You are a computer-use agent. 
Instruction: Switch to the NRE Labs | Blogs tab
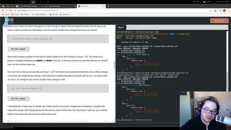[x=34, y=6]
